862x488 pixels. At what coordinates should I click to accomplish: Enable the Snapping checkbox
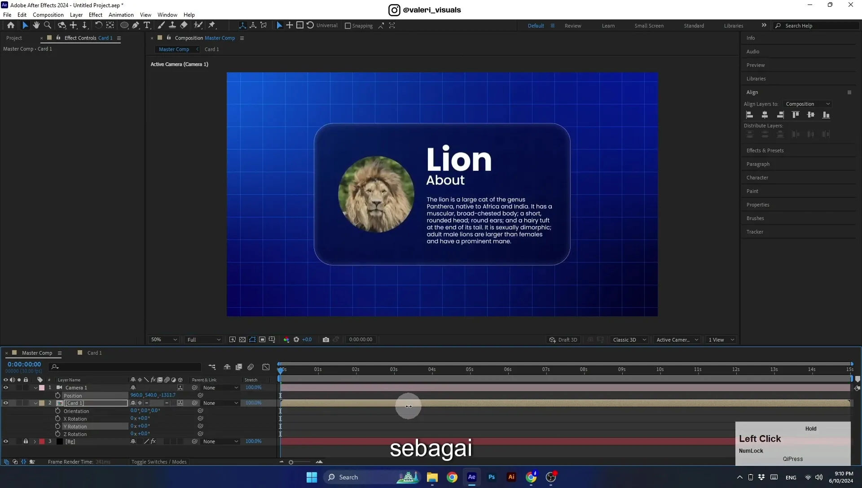point(347,26)
